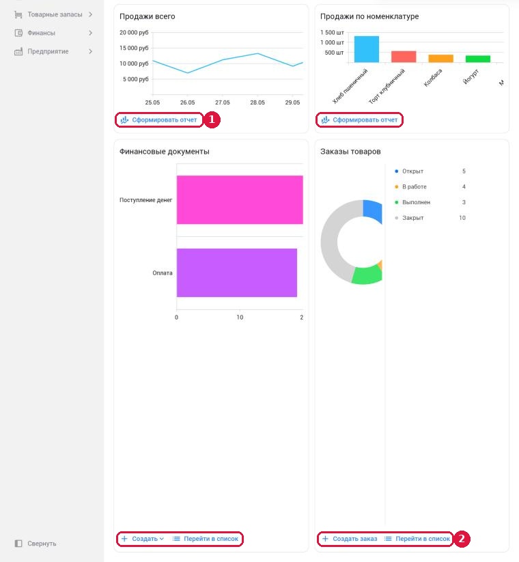Expand Товарные запасы chevron arrow
This screenshot has width=519, height=562.
[x=90, y=14]
